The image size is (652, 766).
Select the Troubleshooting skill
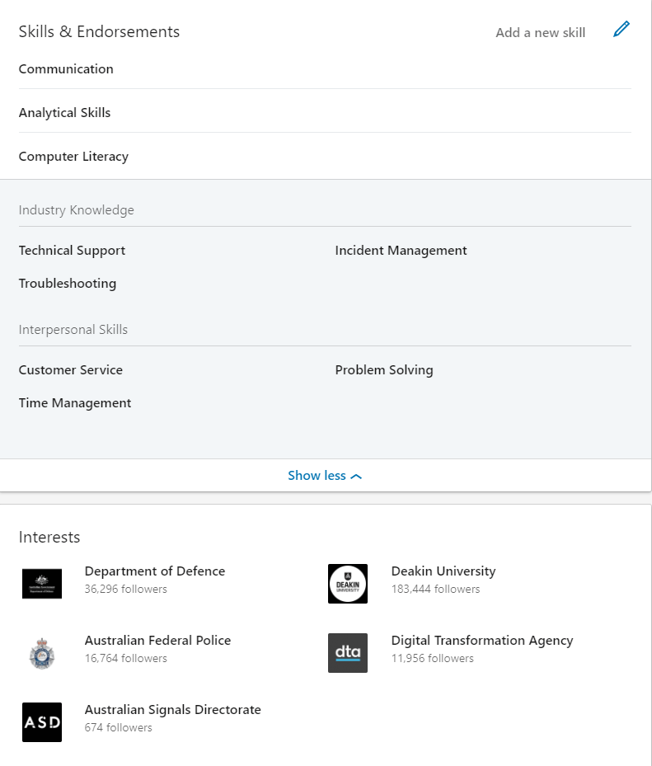point(68,284)
